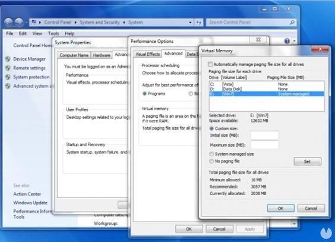Switch to the Visual Effects tab
Image resolution: width=335 pixels, height=242 pixels.
148,54
